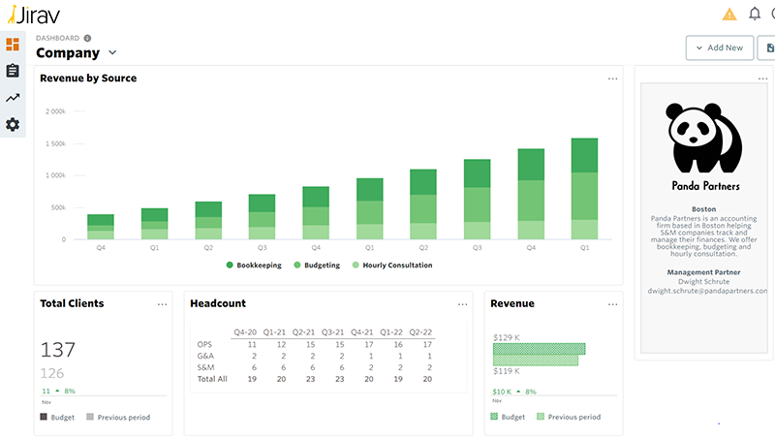This screenshot has width=775, height=438.
Task: Open the clipboard reports icon in sidebar
Action: click(13, 71)
